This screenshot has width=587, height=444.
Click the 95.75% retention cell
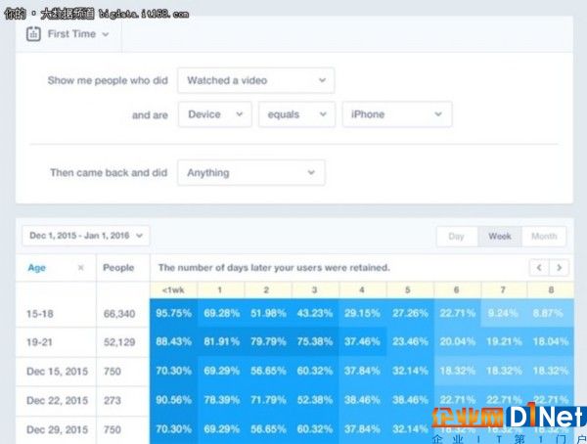tap(174, 313)
